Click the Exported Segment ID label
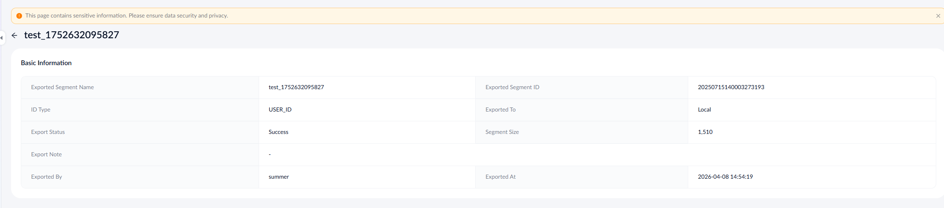 [x=512, y=87]
